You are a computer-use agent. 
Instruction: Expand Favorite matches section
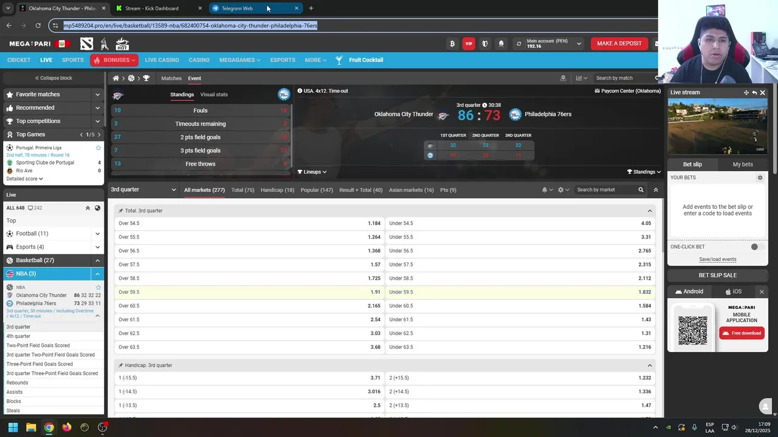click(97, 95)
